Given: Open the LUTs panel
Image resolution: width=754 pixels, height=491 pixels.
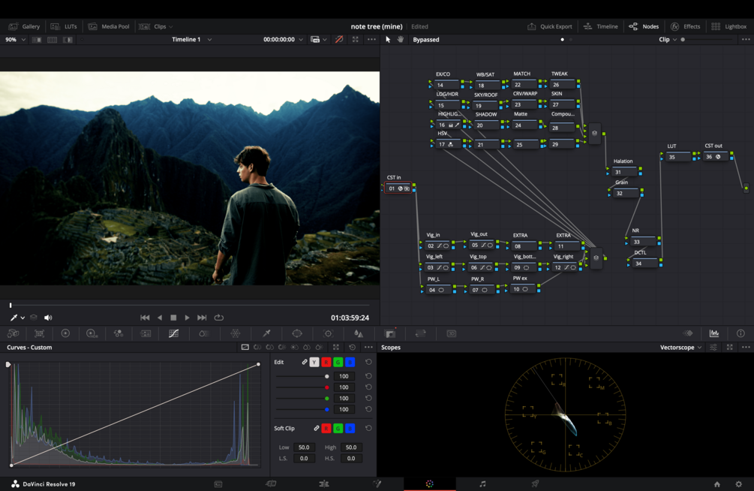Looking at the screenshot, I should (64, 26).
